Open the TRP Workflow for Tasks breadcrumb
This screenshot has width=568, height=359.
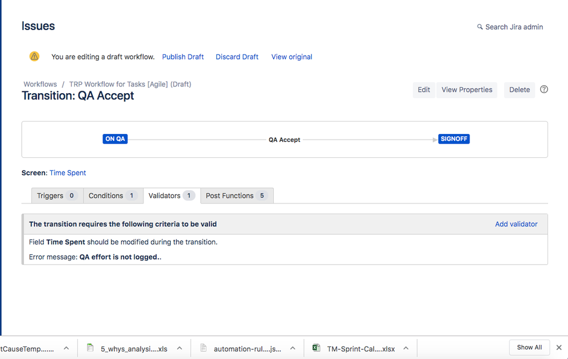coord(130,84)
